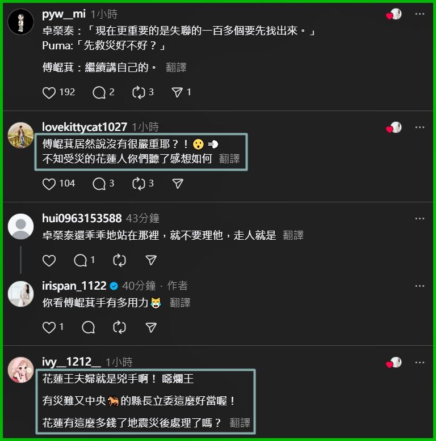The image size is (436, 441).
Task: Open more options for pyw__mi's comment
Action: point(420,14)
